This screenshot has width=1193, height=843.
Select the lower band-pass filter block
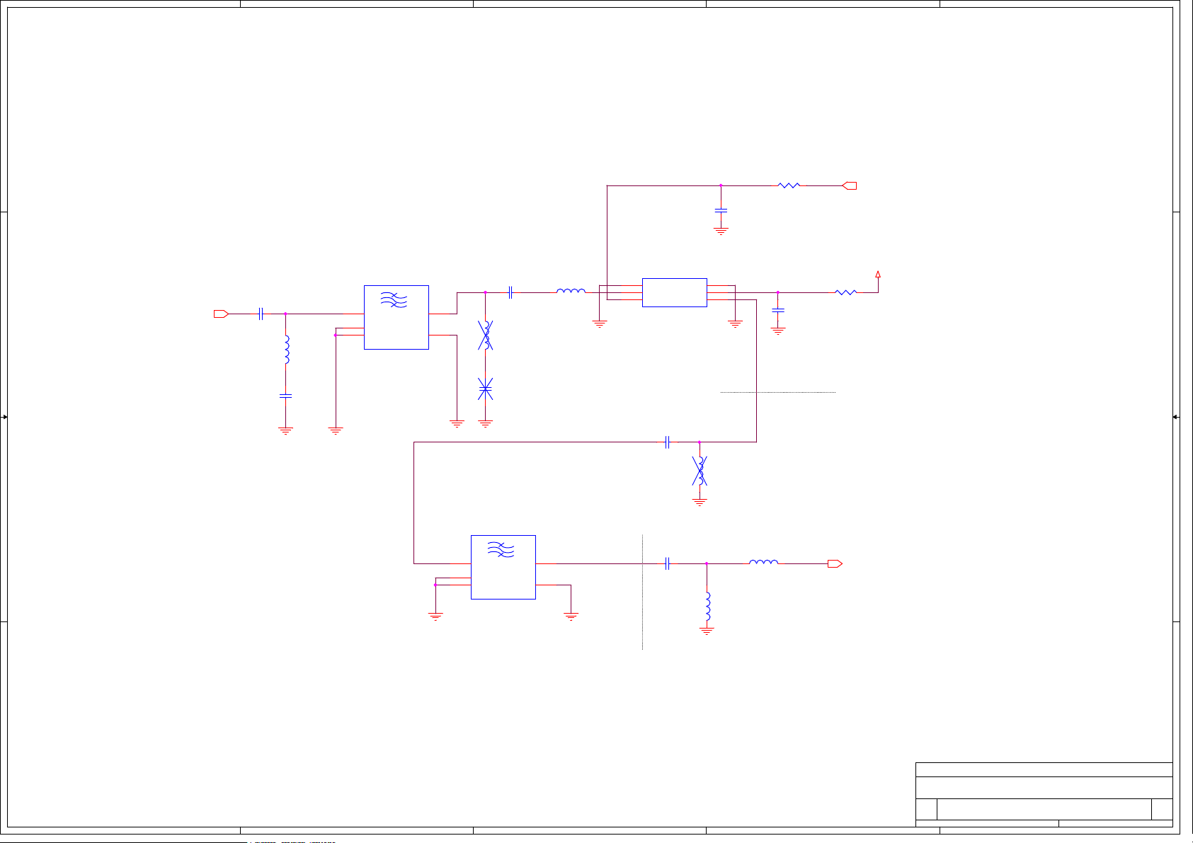pyautogui.click(x=503, y=567)
